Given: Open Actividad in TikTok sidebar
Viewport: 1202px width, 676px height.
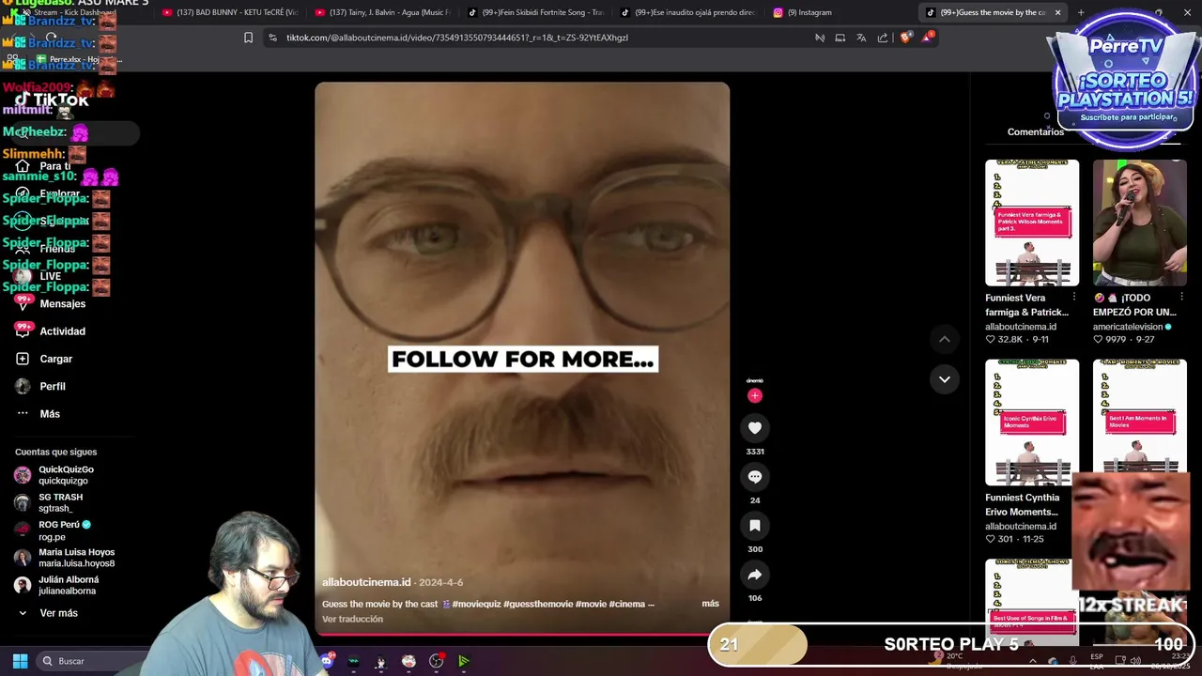Looking at the screenshot, I should click(x=62, y=331).
